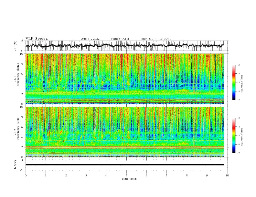This screenshot has width=256, height=197.
Task: Click the ch.3(V) axis label
Action: coord(16,165)
